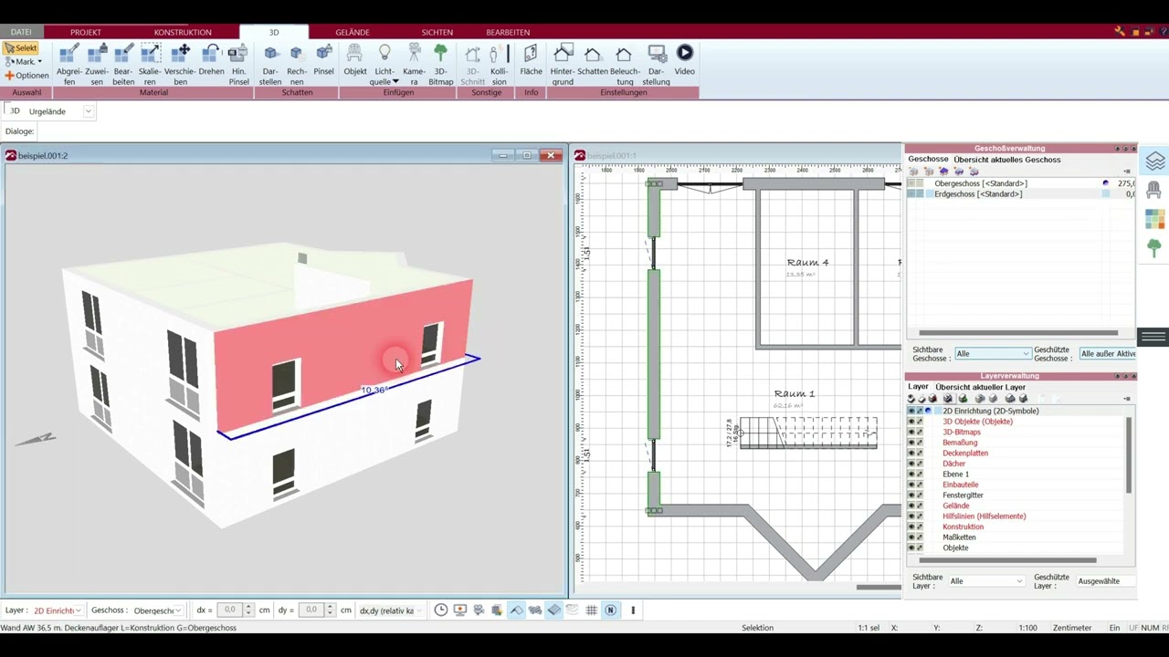The image size is (1169, 657).
Task: Open the Lichtquelle dropdown
Action: [395, 82]
